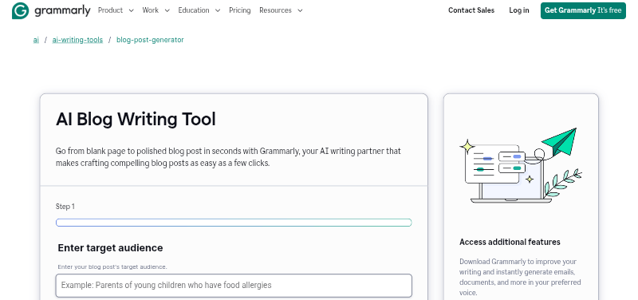
Task: Open the Product menu
Action: (x=110, y=10)
